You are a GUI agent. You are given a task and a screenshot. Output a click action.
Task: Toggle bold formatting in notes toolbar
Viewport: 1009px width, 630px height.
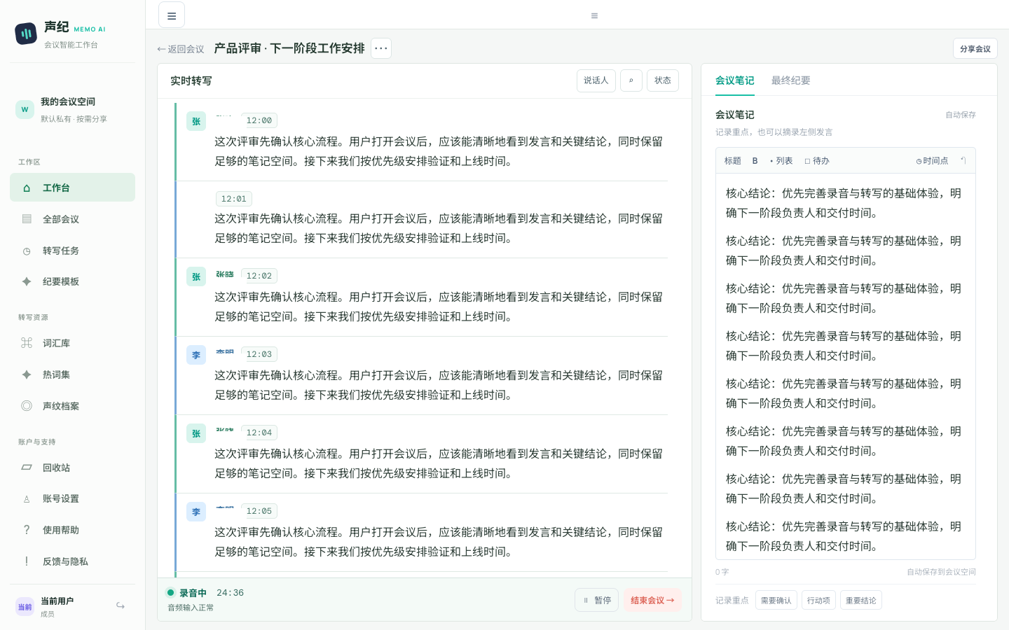tap(755, 160)
